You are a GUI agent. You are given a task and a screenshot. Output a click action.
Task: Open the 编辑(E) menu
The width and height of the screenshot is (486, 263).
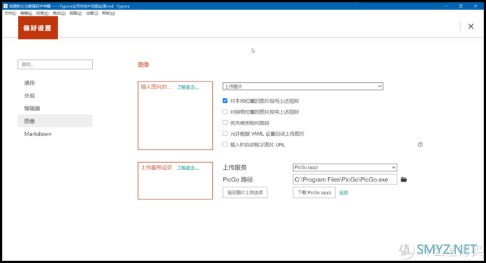tap(26, 14)
